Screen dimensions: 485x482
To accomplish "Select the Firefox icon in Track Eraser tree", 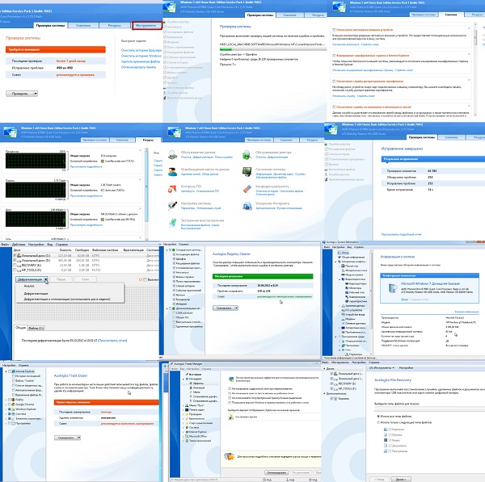I will click(14, 399).
